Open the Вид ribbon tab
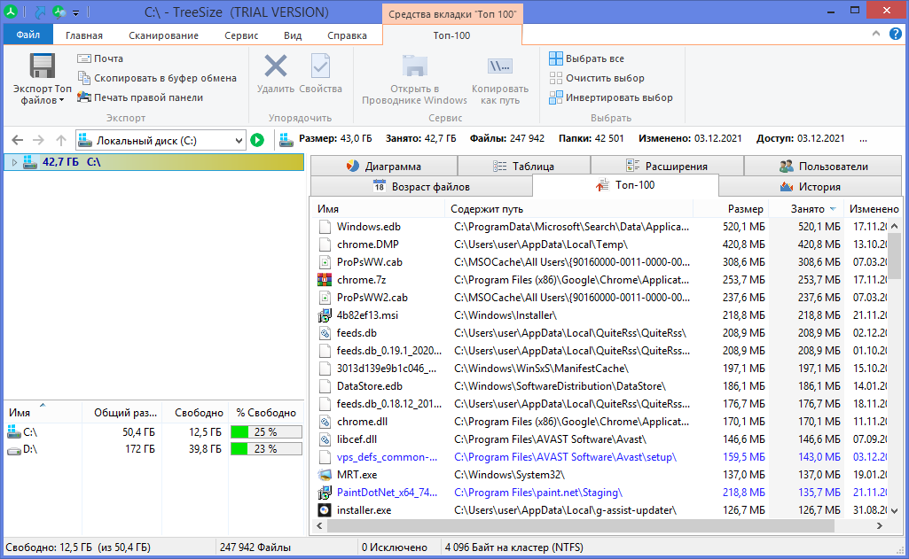909x559 pixels. click(293, 35)
